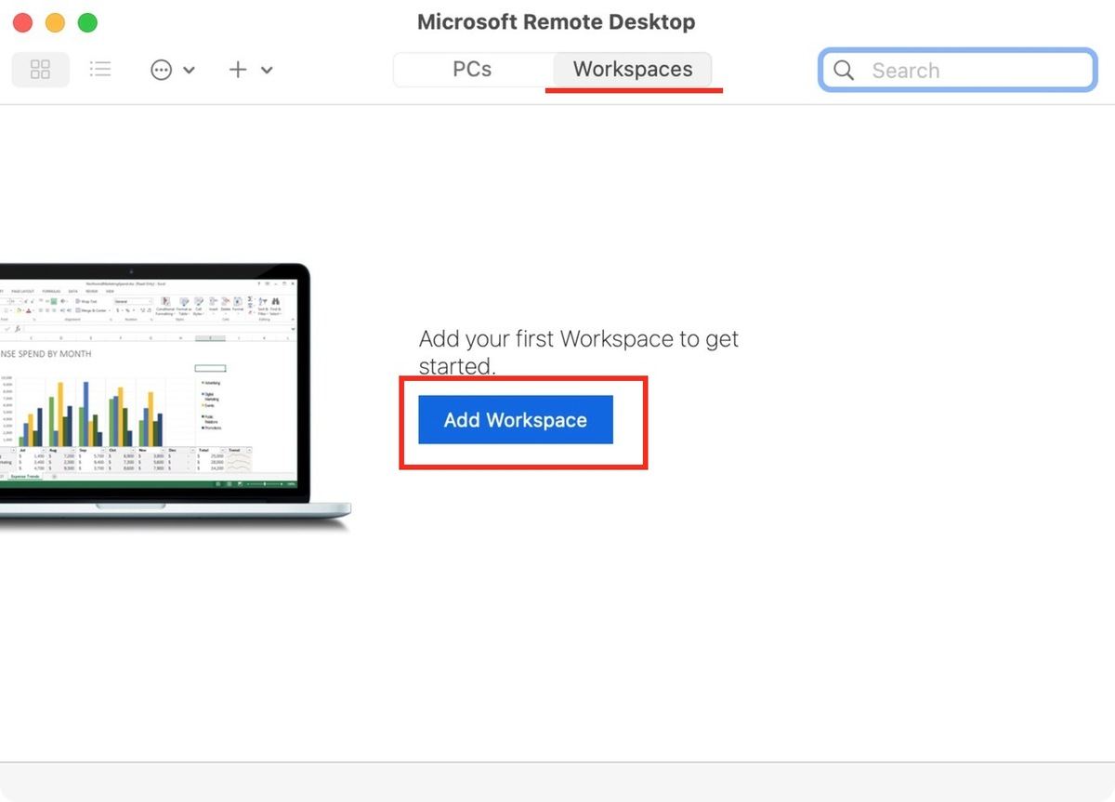Close the Microsoft Remote Desktop window
Screen dimensions: 1115x802
tap(23, 22)
